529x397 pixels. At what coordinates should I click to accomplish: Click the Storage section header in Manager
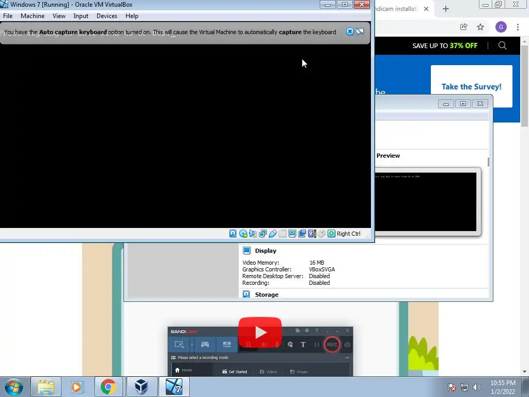point(267,295)
